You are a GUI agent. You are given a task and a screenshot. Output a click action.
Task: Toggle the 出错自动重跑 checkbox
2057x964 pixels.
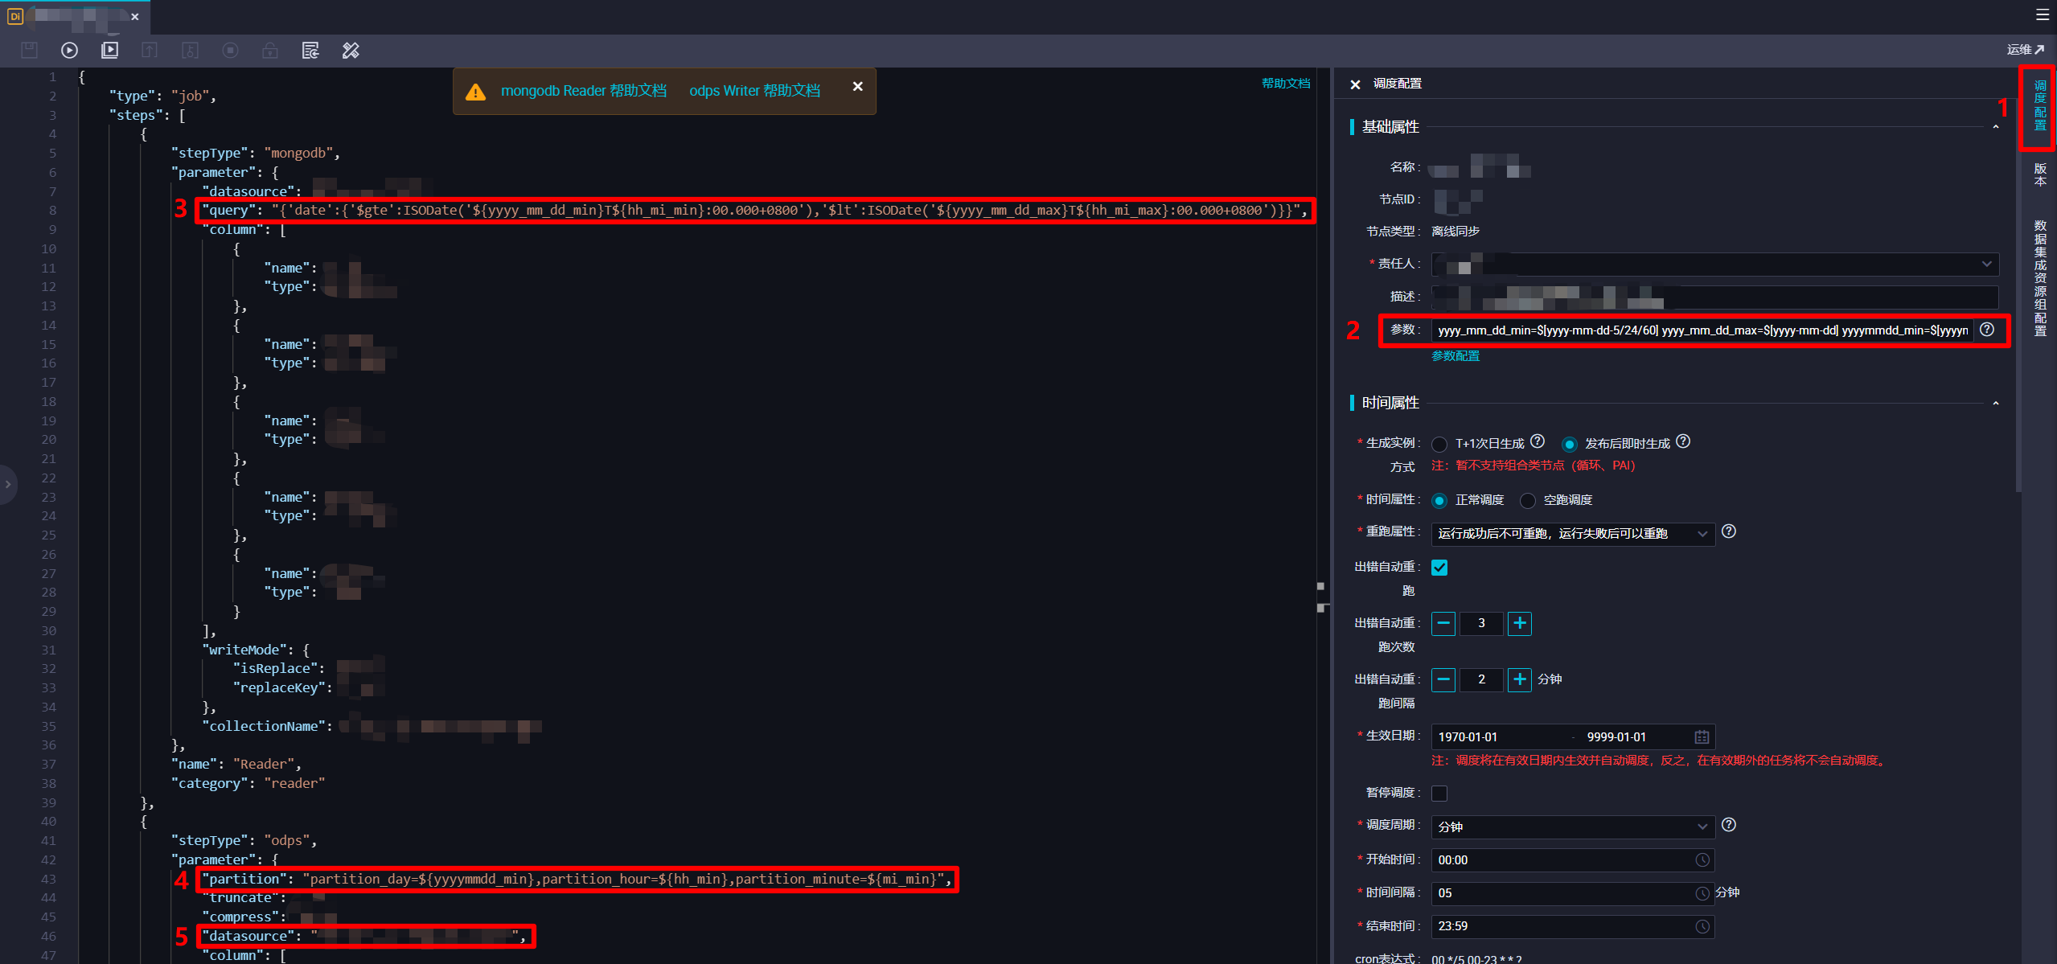point(1439,568)
